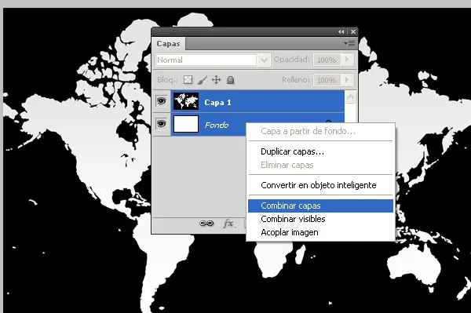Open the Capas panel options menu
This screenshot has height=313, width=471.
[349, 44]
